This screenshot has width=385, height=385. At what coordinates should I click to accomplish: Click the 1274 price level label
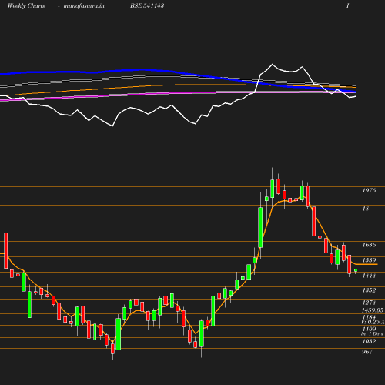click(369, 303)
